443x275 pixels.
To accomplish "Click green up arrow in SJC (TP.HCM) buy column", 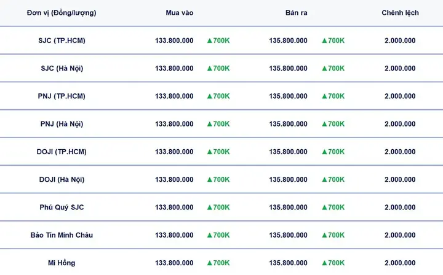I will coord(209,41).
